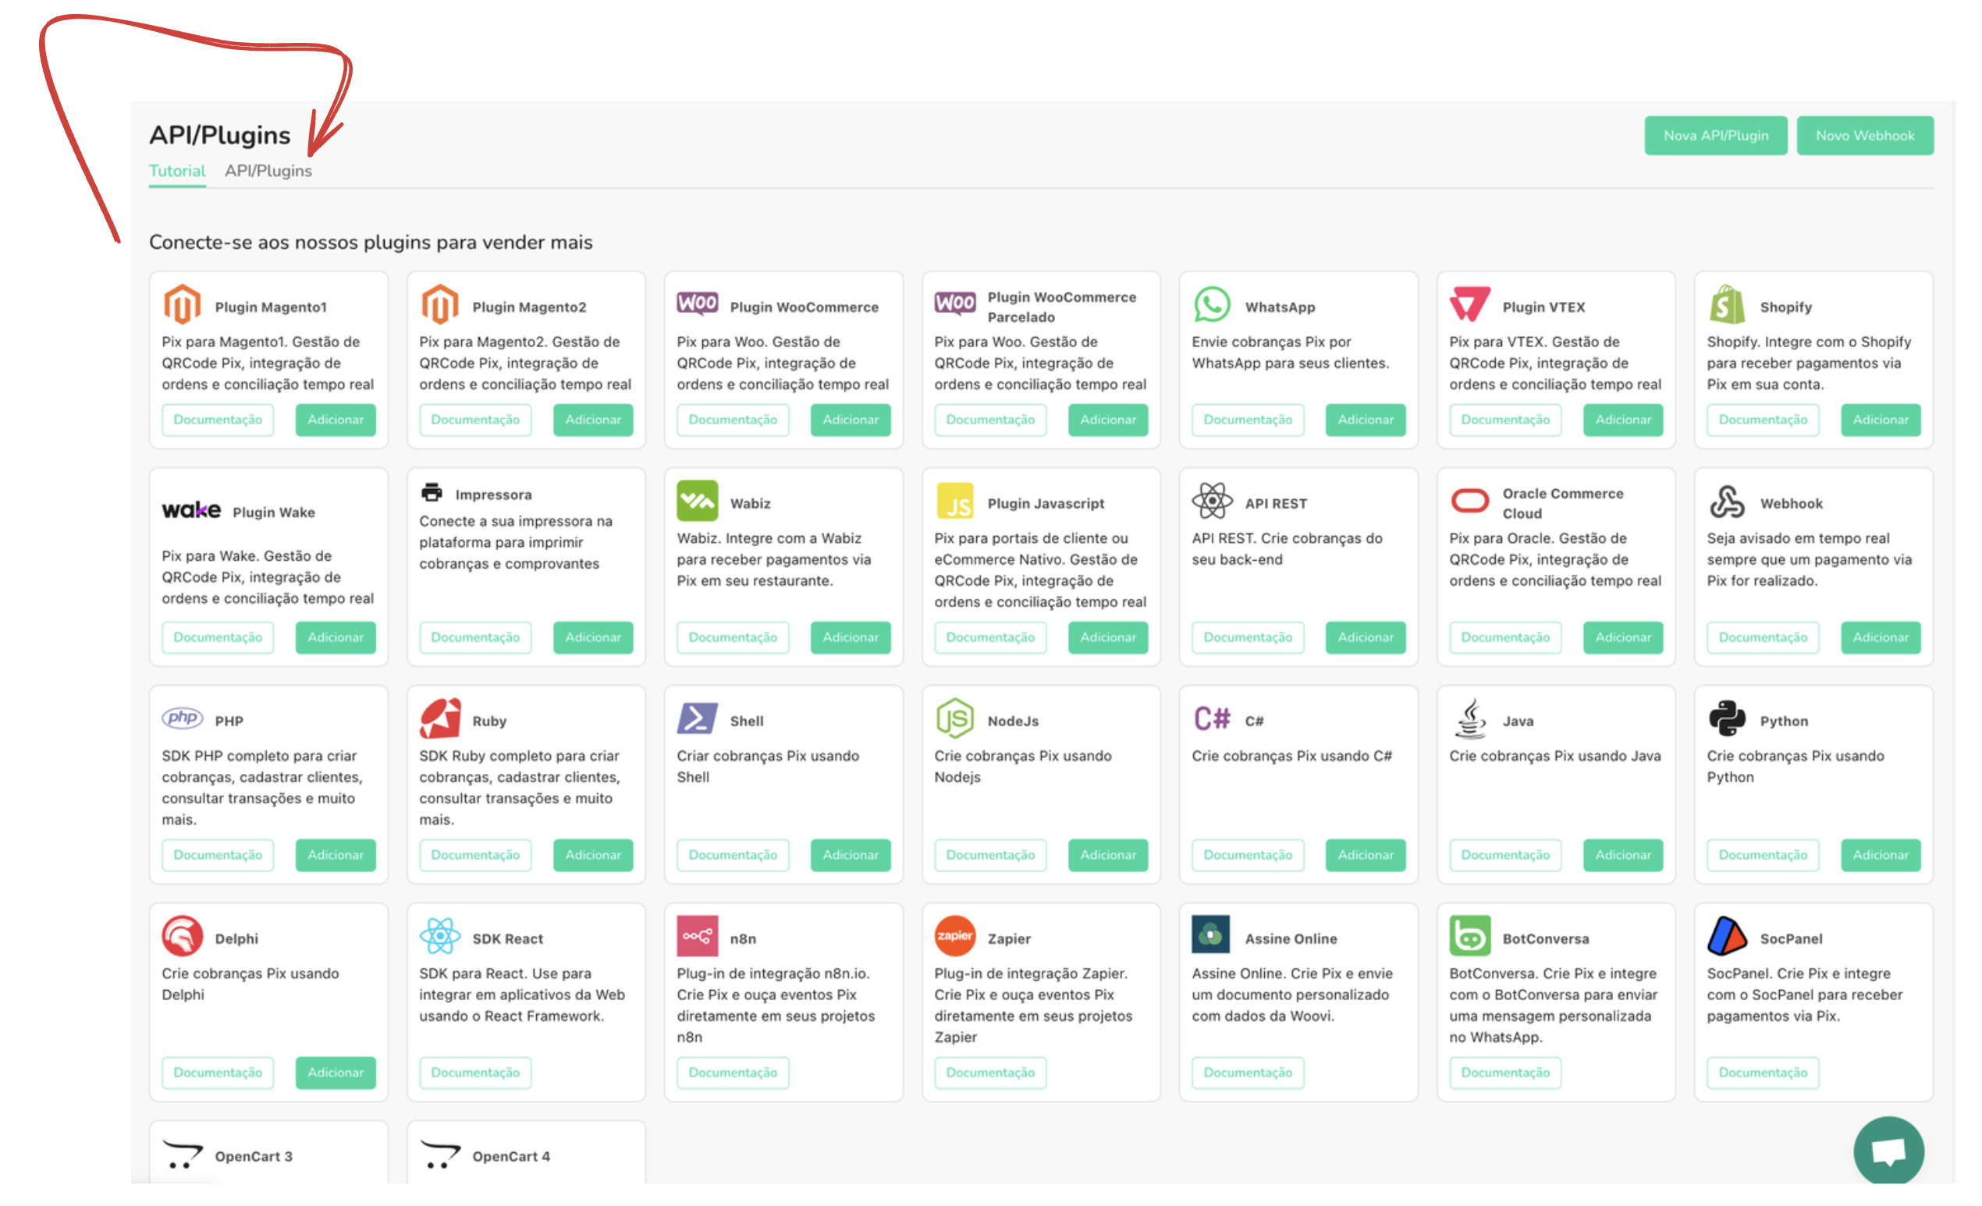Click the Nova API/Plugin button
This screenshot has width=1982, height=1206.
tap(1715, 135)
